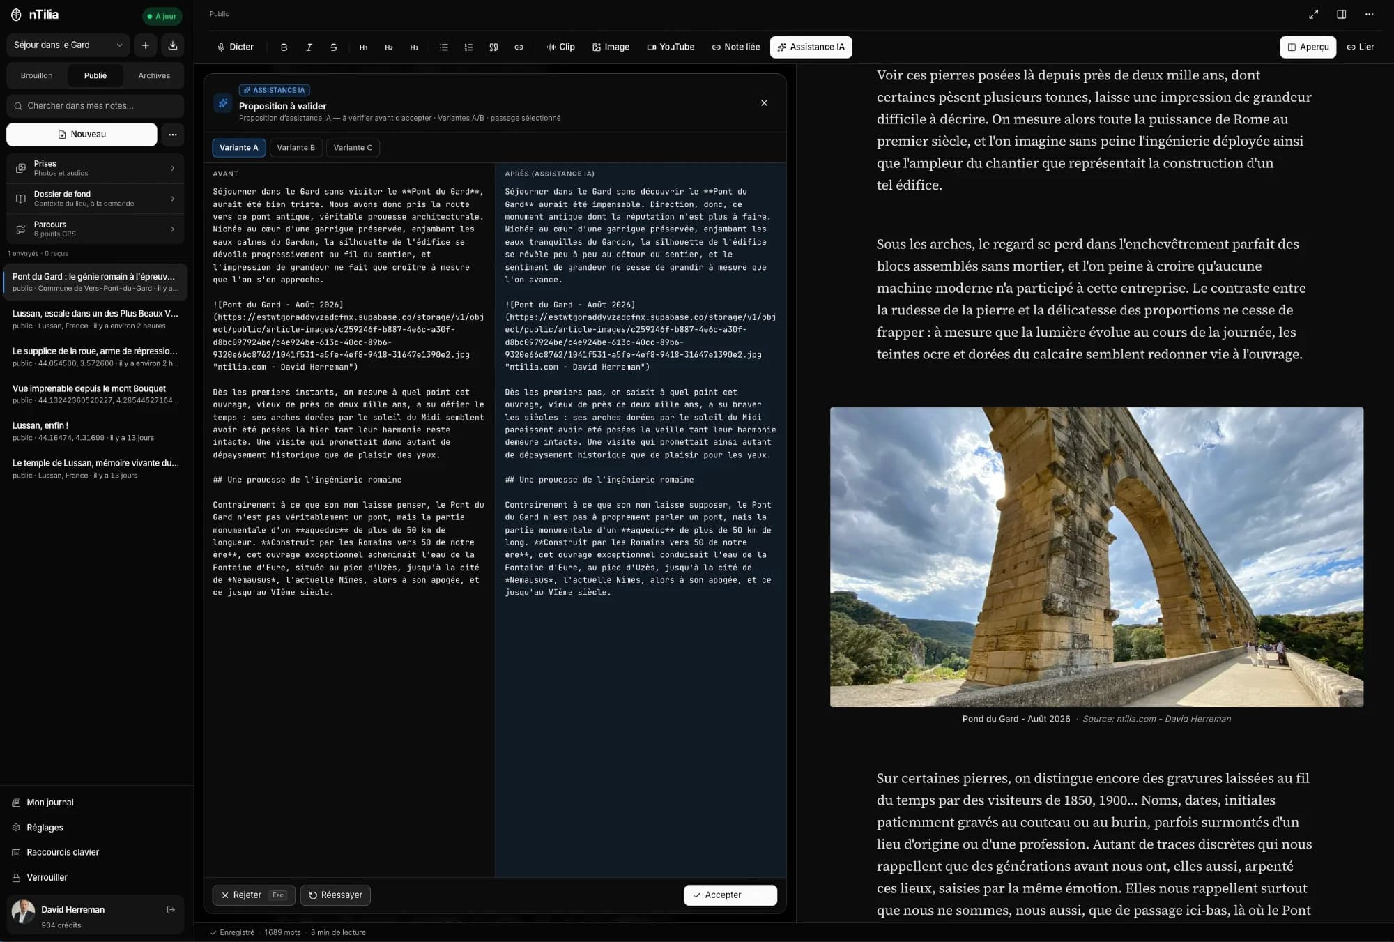The height and width of the screenshot is (942, 1394).
Task: Click the Réessayer button
Action: (x=335, y=895)
